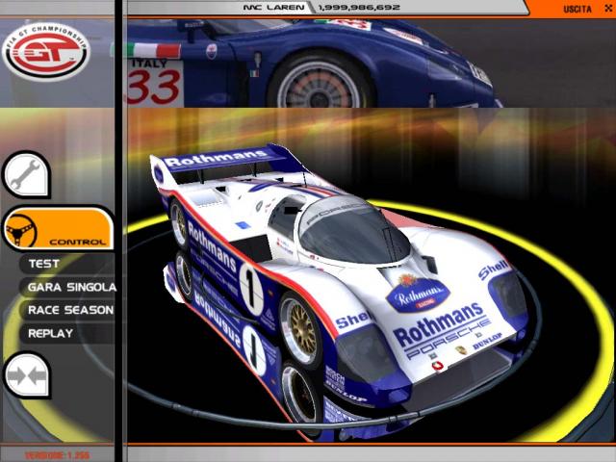This screenshot has height=462, width=616.
Task: Click the Uscita exit button
Action: coord(577,9)
